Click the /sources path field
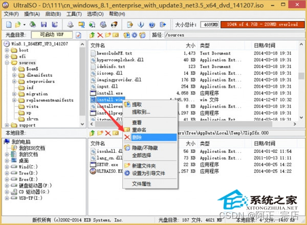This screenshot has height=225, width=307. pos(234,35)
